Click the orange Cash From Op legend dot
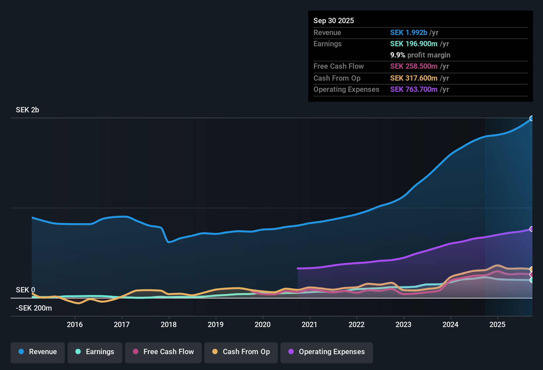This screenshot has height=370, width=543. tap(215, 352)
